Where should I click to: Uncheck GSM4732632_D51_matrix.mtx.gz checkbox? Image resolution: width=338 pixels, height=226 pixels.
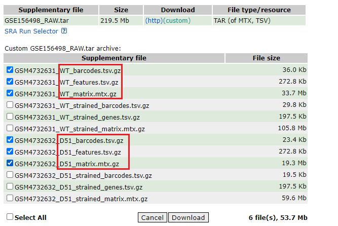tap(10, 163)
